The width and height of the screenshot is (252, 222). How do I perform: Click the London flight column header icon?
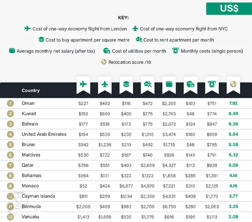[83, 84]
